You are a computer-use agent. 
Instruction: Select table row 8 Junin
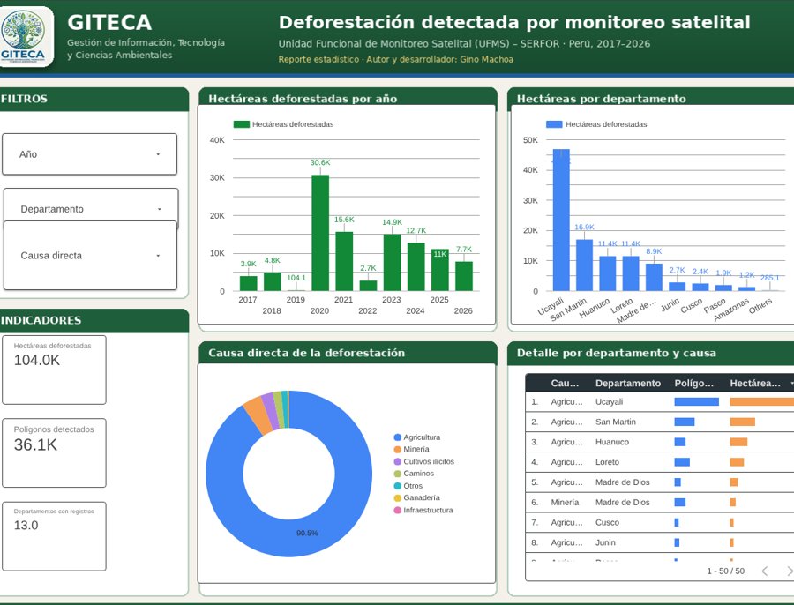[660, 542]
